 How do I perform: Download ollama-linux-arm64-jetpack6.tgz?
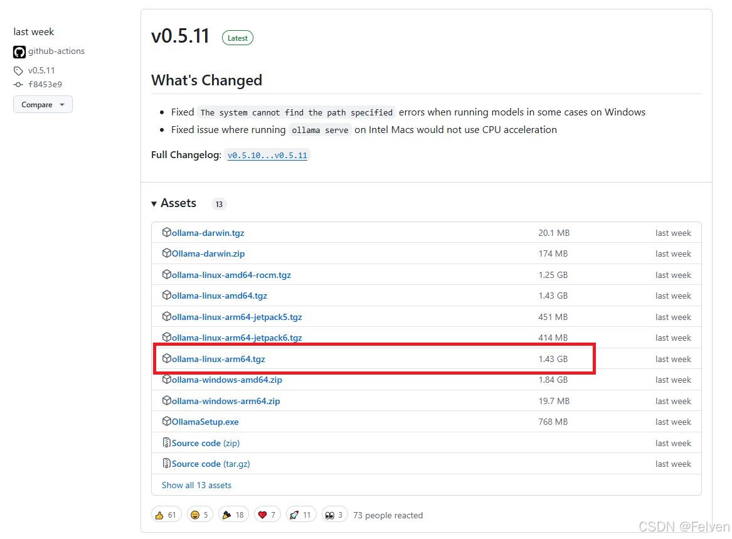[x=236, y=338]
